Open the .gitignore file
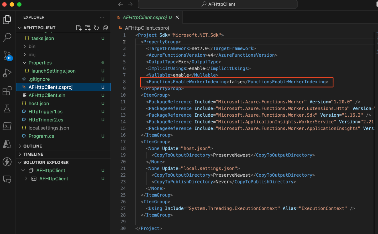 point(39,79)
